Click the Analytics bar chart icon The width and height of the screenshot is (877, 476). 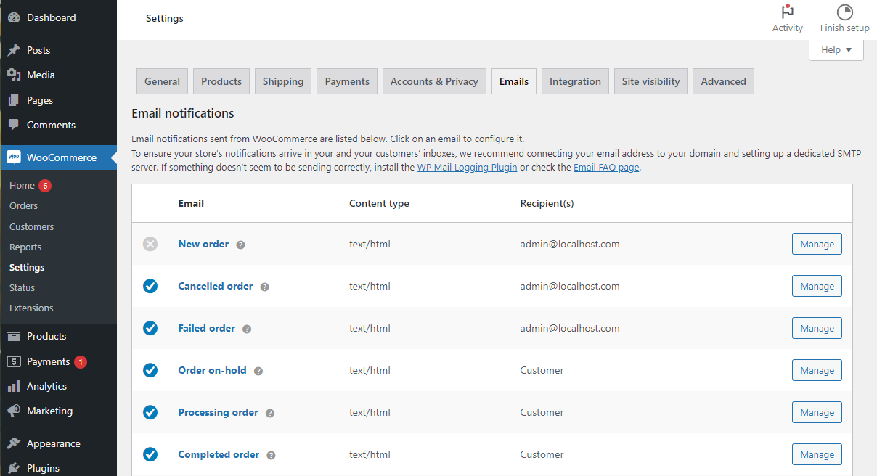pyautogui.click(x=14, y=386)
